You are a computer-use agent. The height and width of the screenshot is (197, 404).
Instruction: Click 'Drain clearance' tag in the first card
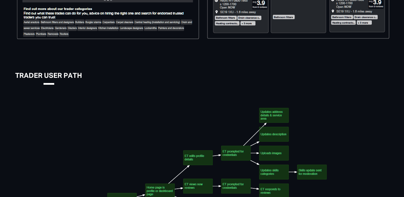(249, 18)
